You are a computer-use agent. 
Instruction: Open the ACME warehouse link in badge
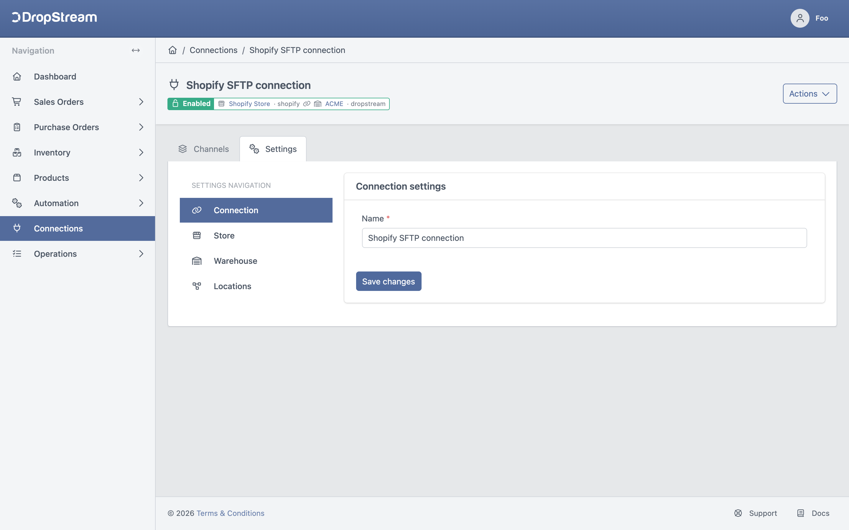point(334,104)
